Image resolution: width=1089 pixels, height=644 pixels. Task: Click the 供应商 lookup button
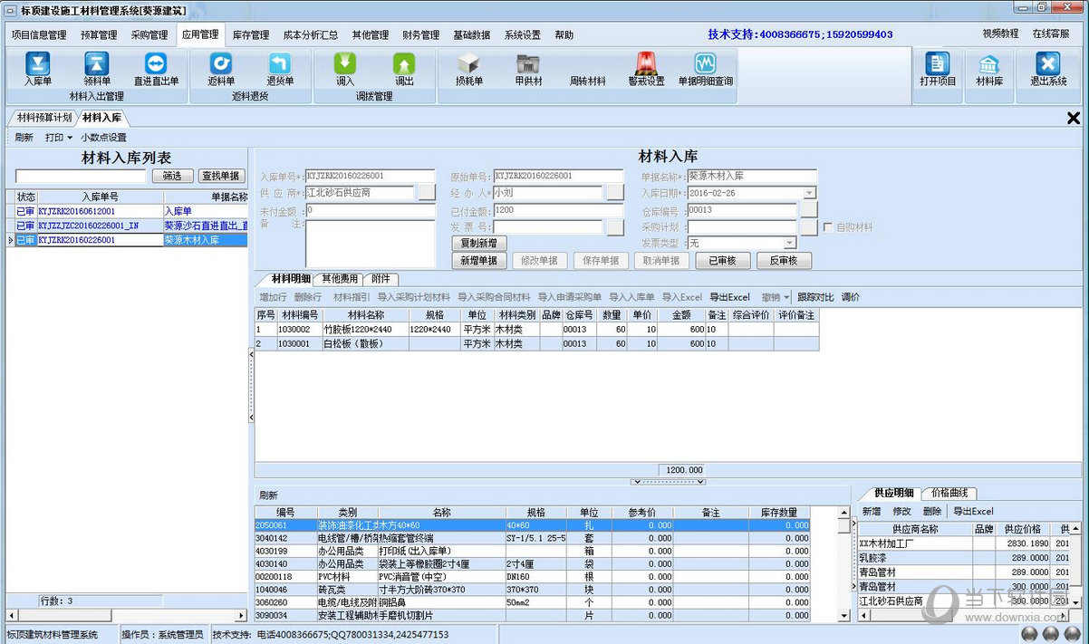coord(426,193)
